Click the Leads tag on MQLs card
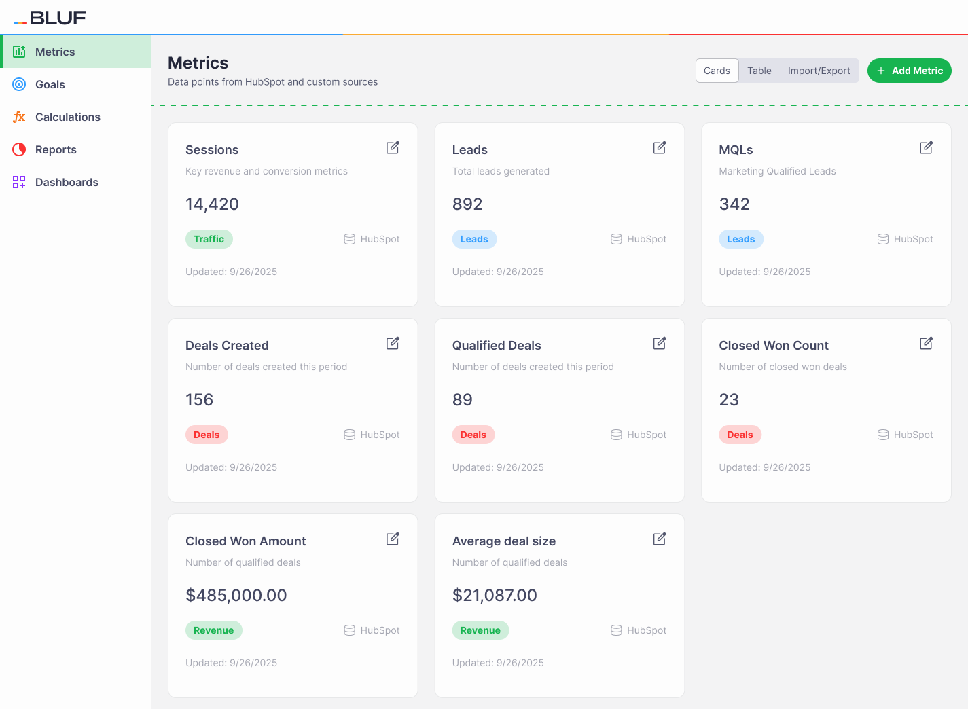Screen dimensions: 968x709 741,239
